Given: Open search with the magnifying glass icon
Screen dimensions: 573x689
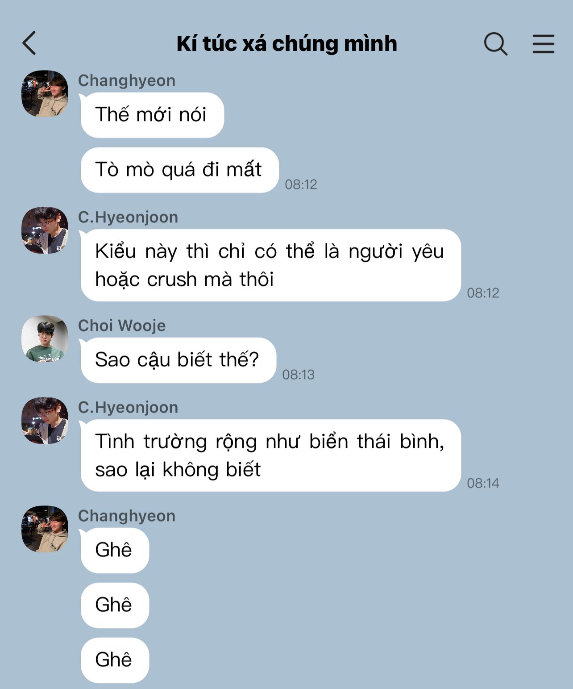Looking at the screenshot, I should pos(496,44).
